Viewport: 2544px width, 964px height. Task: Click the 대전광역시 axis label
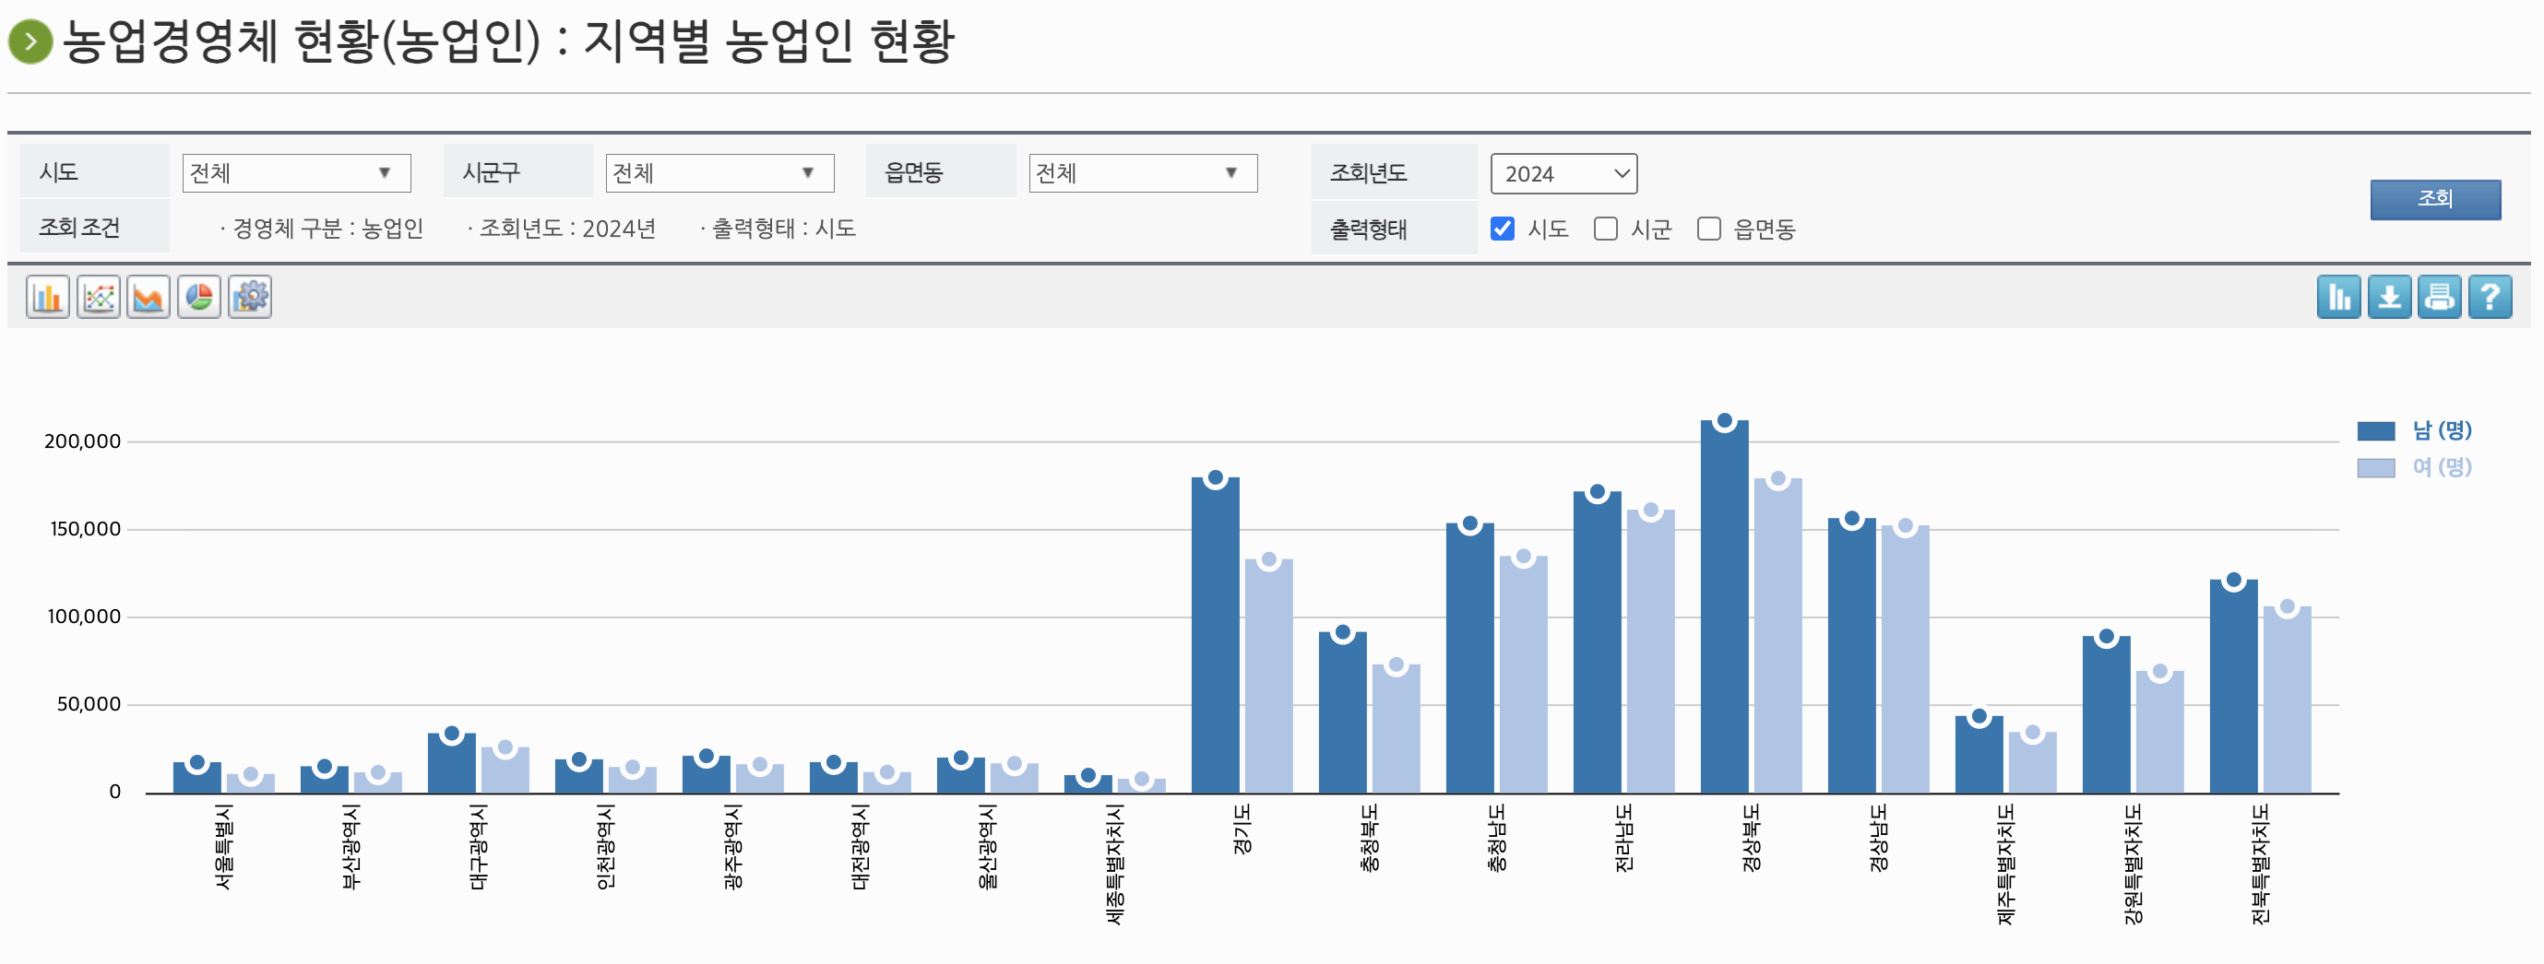coord(862,847)
